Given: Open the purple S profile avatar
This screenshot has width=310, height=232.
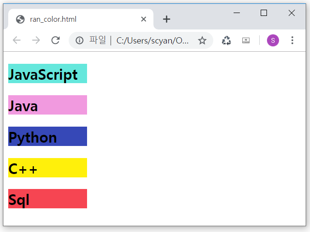Looking at the screenshot, I should click(273, 40).
